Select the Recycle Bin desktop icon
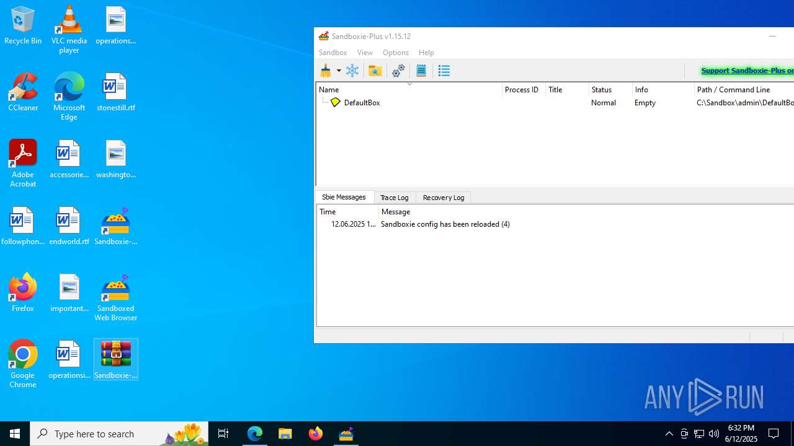The height and width of the screenshot is (446, 794). (x=23, y=25)
